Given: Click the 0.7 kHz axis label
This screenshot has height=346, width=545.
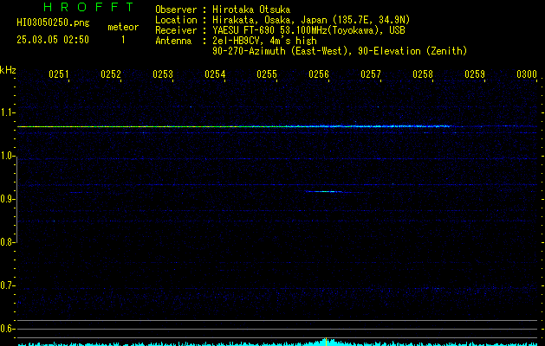Looking at the screenshot, I should (7, 285).
